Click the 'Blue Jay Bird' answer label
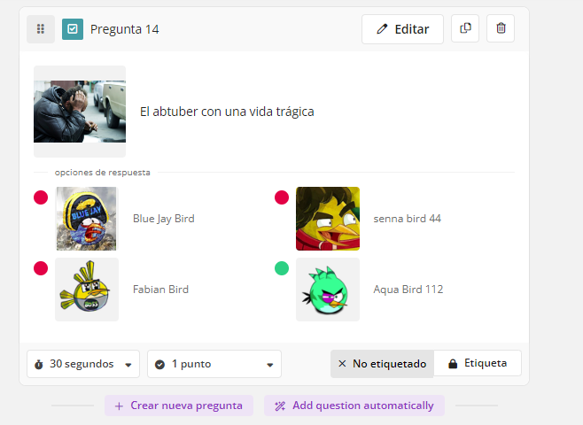 164,219
